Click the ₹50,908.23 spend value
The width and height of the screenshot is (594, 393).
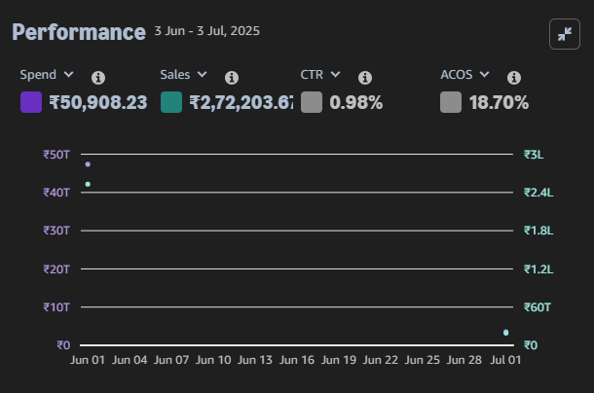97,102
